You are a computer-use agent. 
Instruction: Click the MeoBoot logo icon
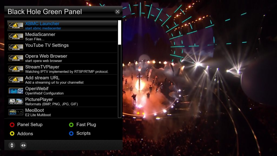tap(16, 112)
